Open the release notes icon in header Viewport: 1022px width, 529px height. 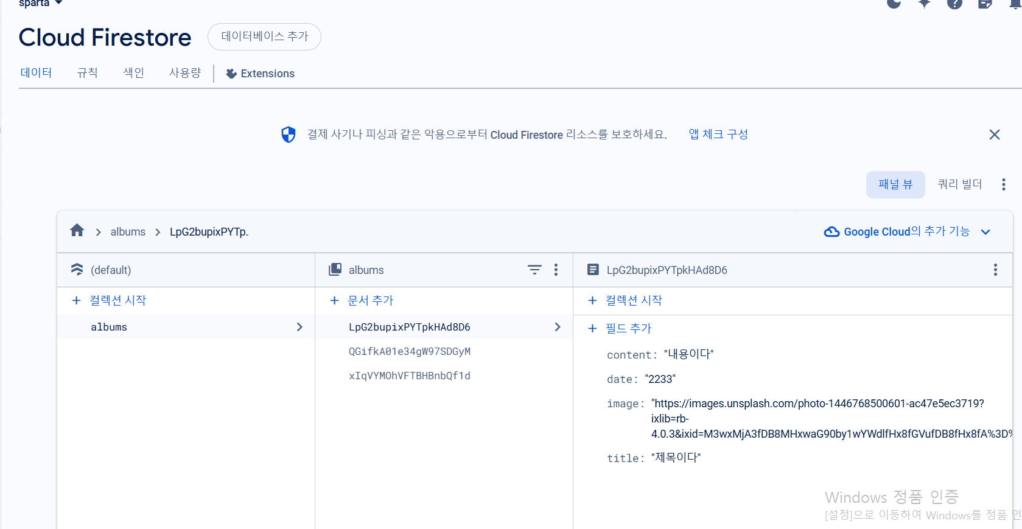coord(985,3)
